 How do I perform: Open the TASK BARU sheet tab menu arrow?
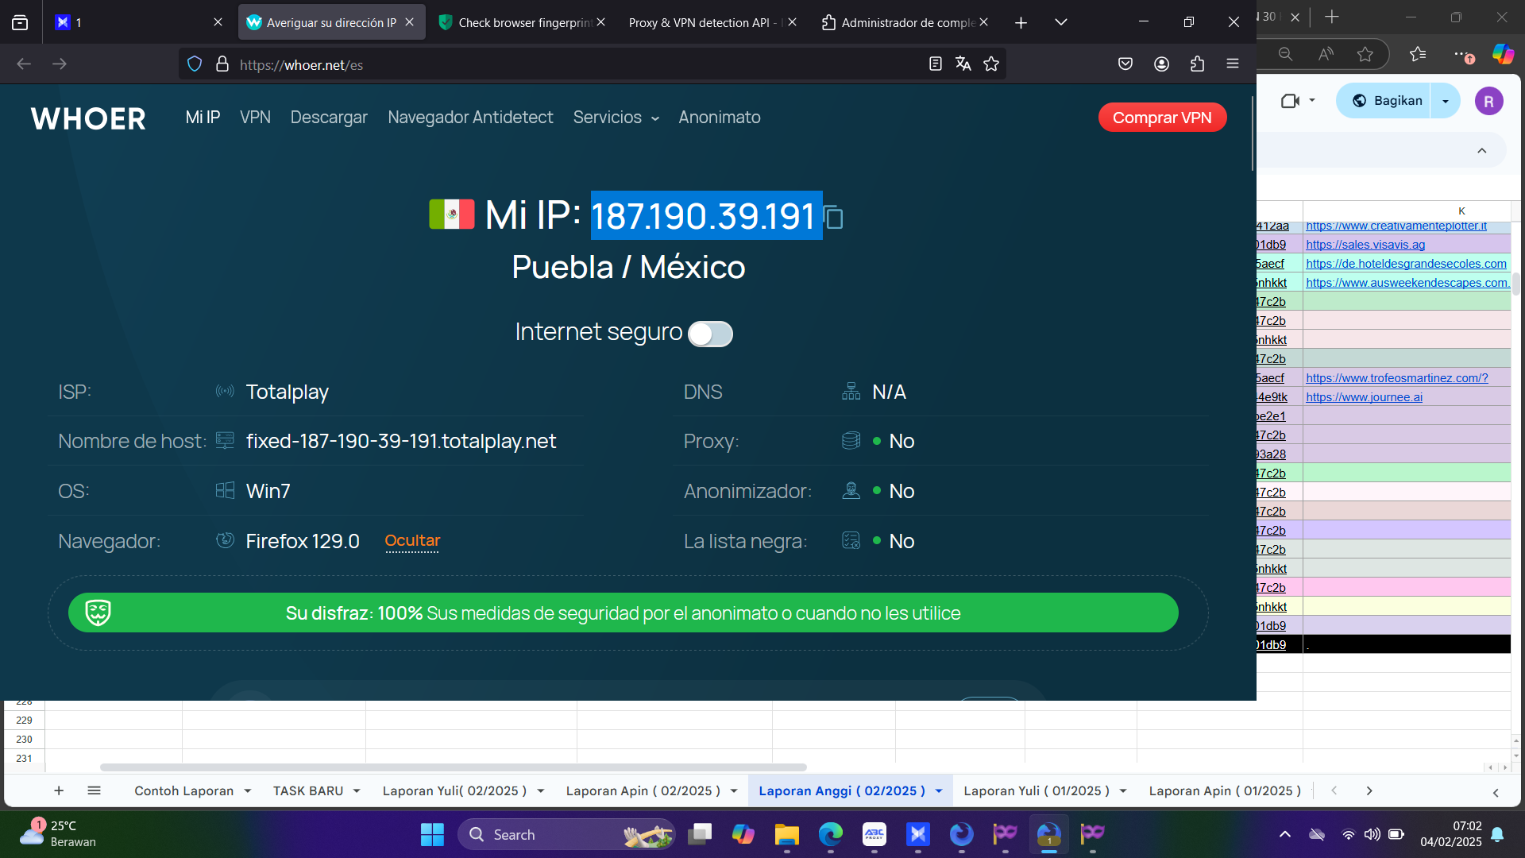[357, 791]
